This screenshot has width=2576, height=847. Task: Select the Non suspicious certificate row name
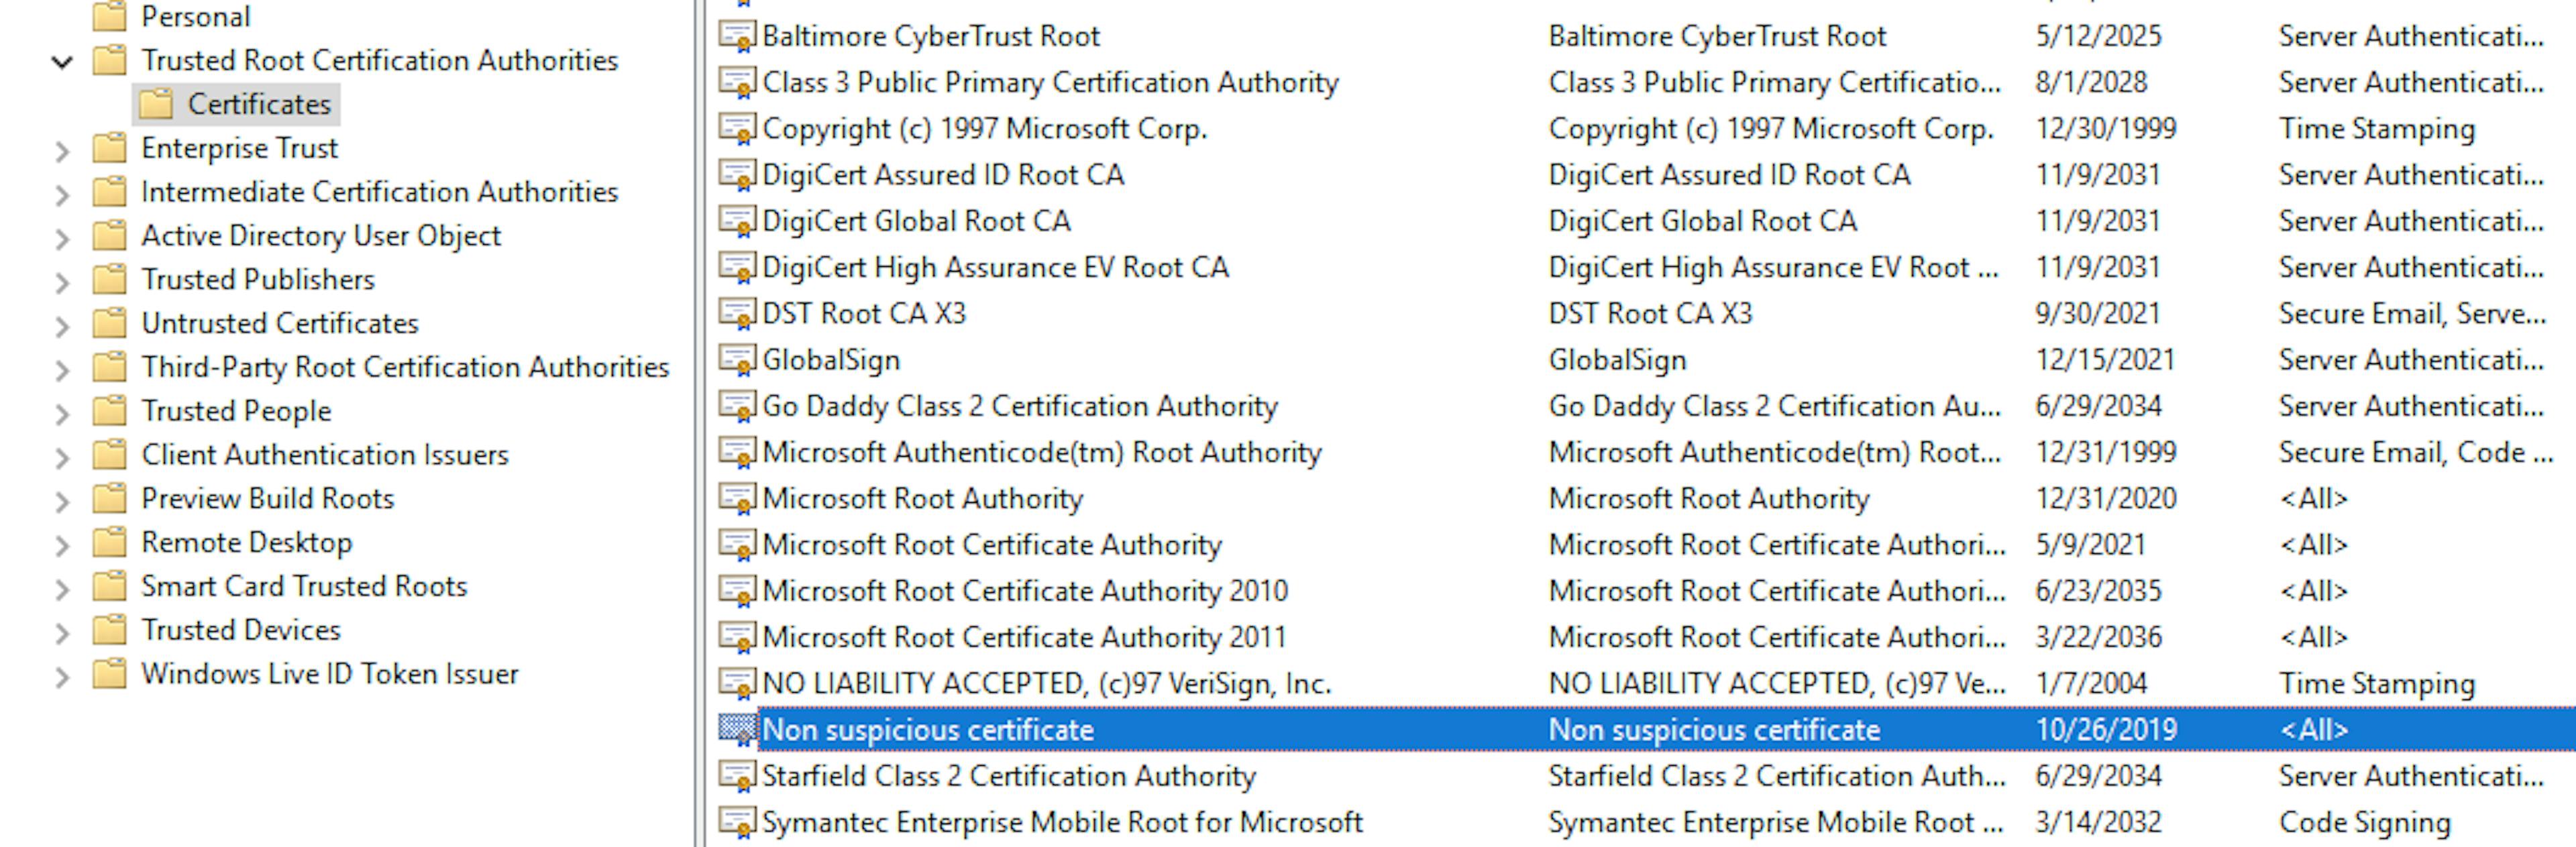coord(928,730)
